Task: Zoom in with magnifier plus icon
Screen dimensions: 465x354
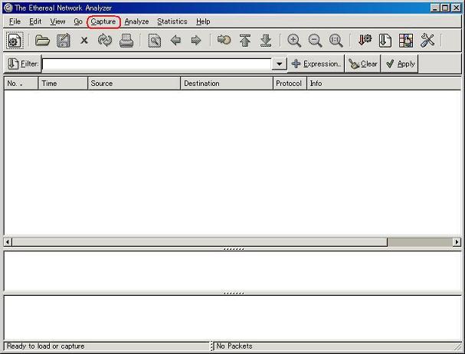Action: [x=294, y=41]
